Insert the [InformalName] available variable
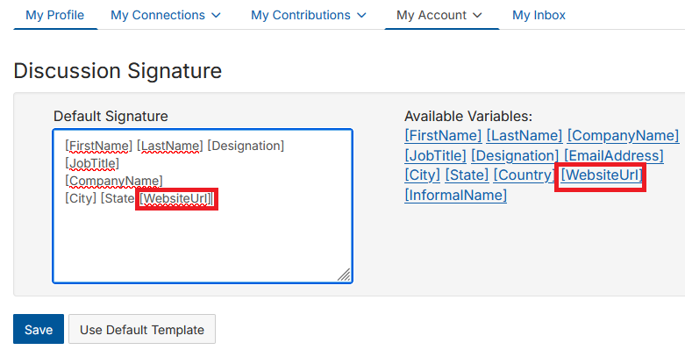 tap(455, 195)
